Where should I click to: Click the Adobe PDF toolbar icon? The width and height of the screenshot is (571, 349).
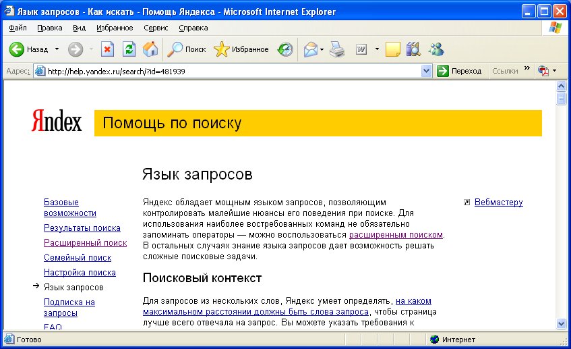pos(543,71)
